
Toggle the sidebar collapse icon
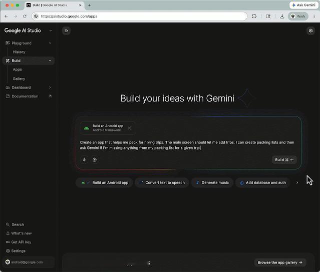point(66,31)
